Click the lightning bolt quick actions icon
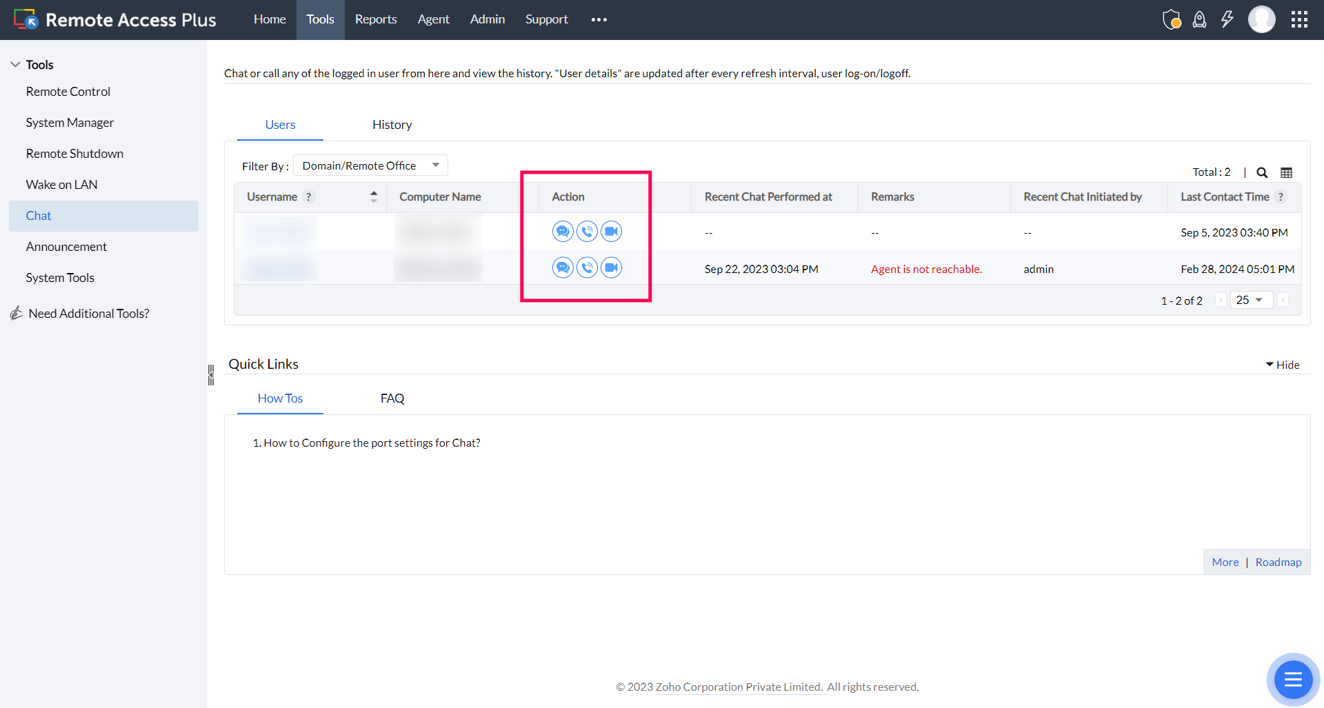1324x708 pixels. pyautogui.click(x=1227, y=19)
